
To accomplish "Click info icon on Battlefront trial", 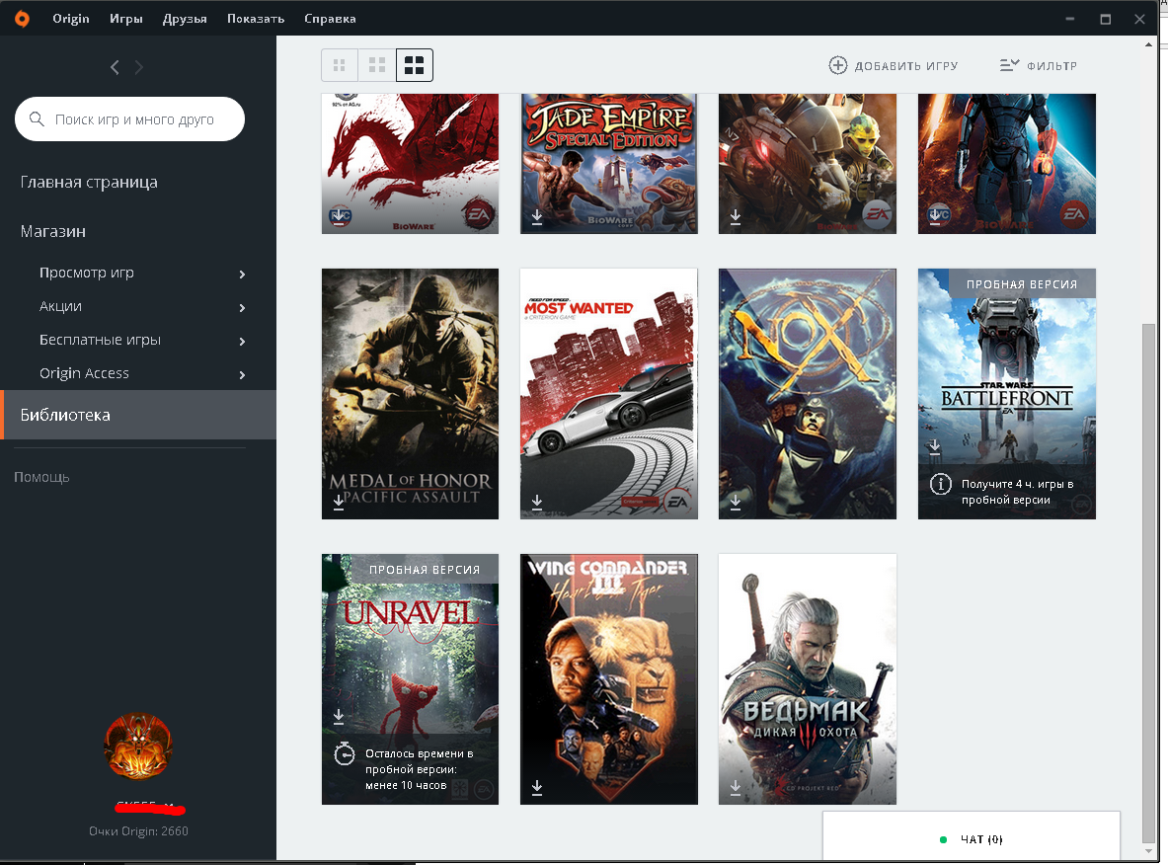I will 942,484.
